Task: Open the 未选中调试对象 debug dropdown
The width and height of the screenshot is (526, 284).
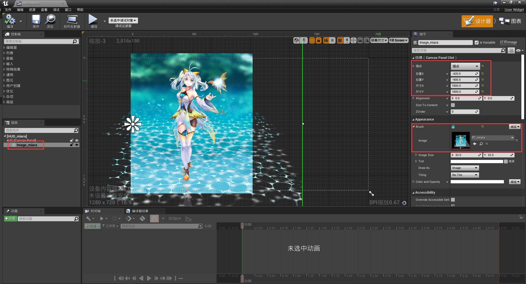Action: [x=123, y=20]
